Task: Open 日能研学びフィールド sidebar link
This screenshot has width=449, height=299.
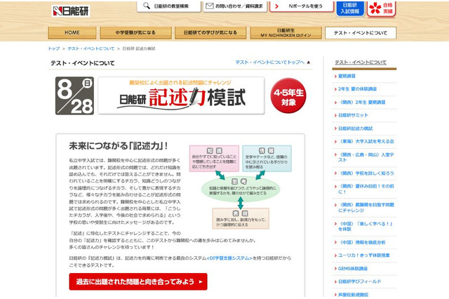Action: (360, 281)
